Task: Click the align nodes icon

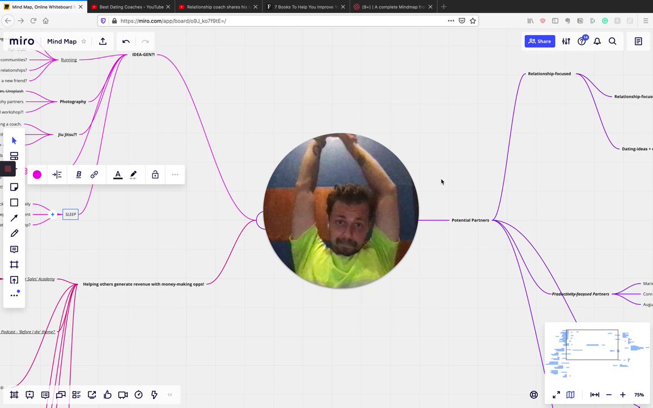Action: [57, 175]
